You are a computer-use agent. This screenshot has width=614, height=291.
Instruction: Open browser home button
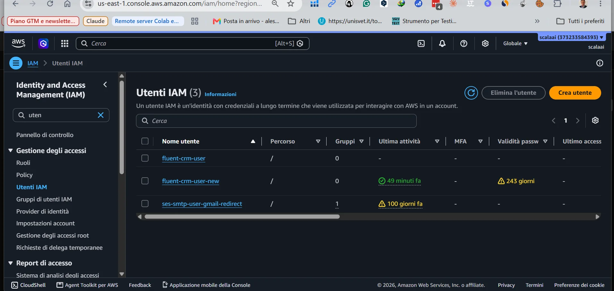67,4
